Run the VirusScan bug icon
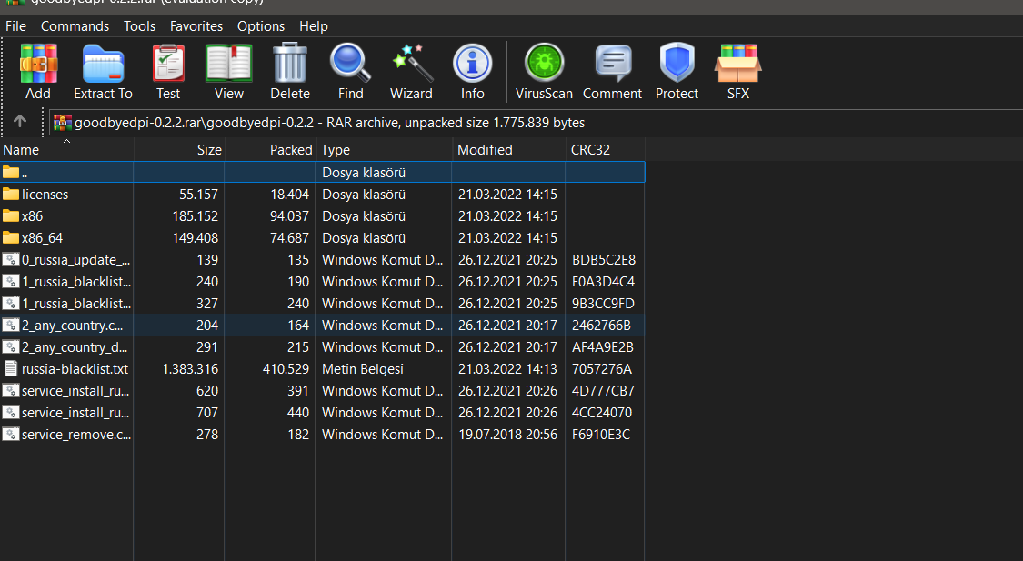The height and width of the screenshot is (561, 1023). pyautogui.click(x=544, y=64)
